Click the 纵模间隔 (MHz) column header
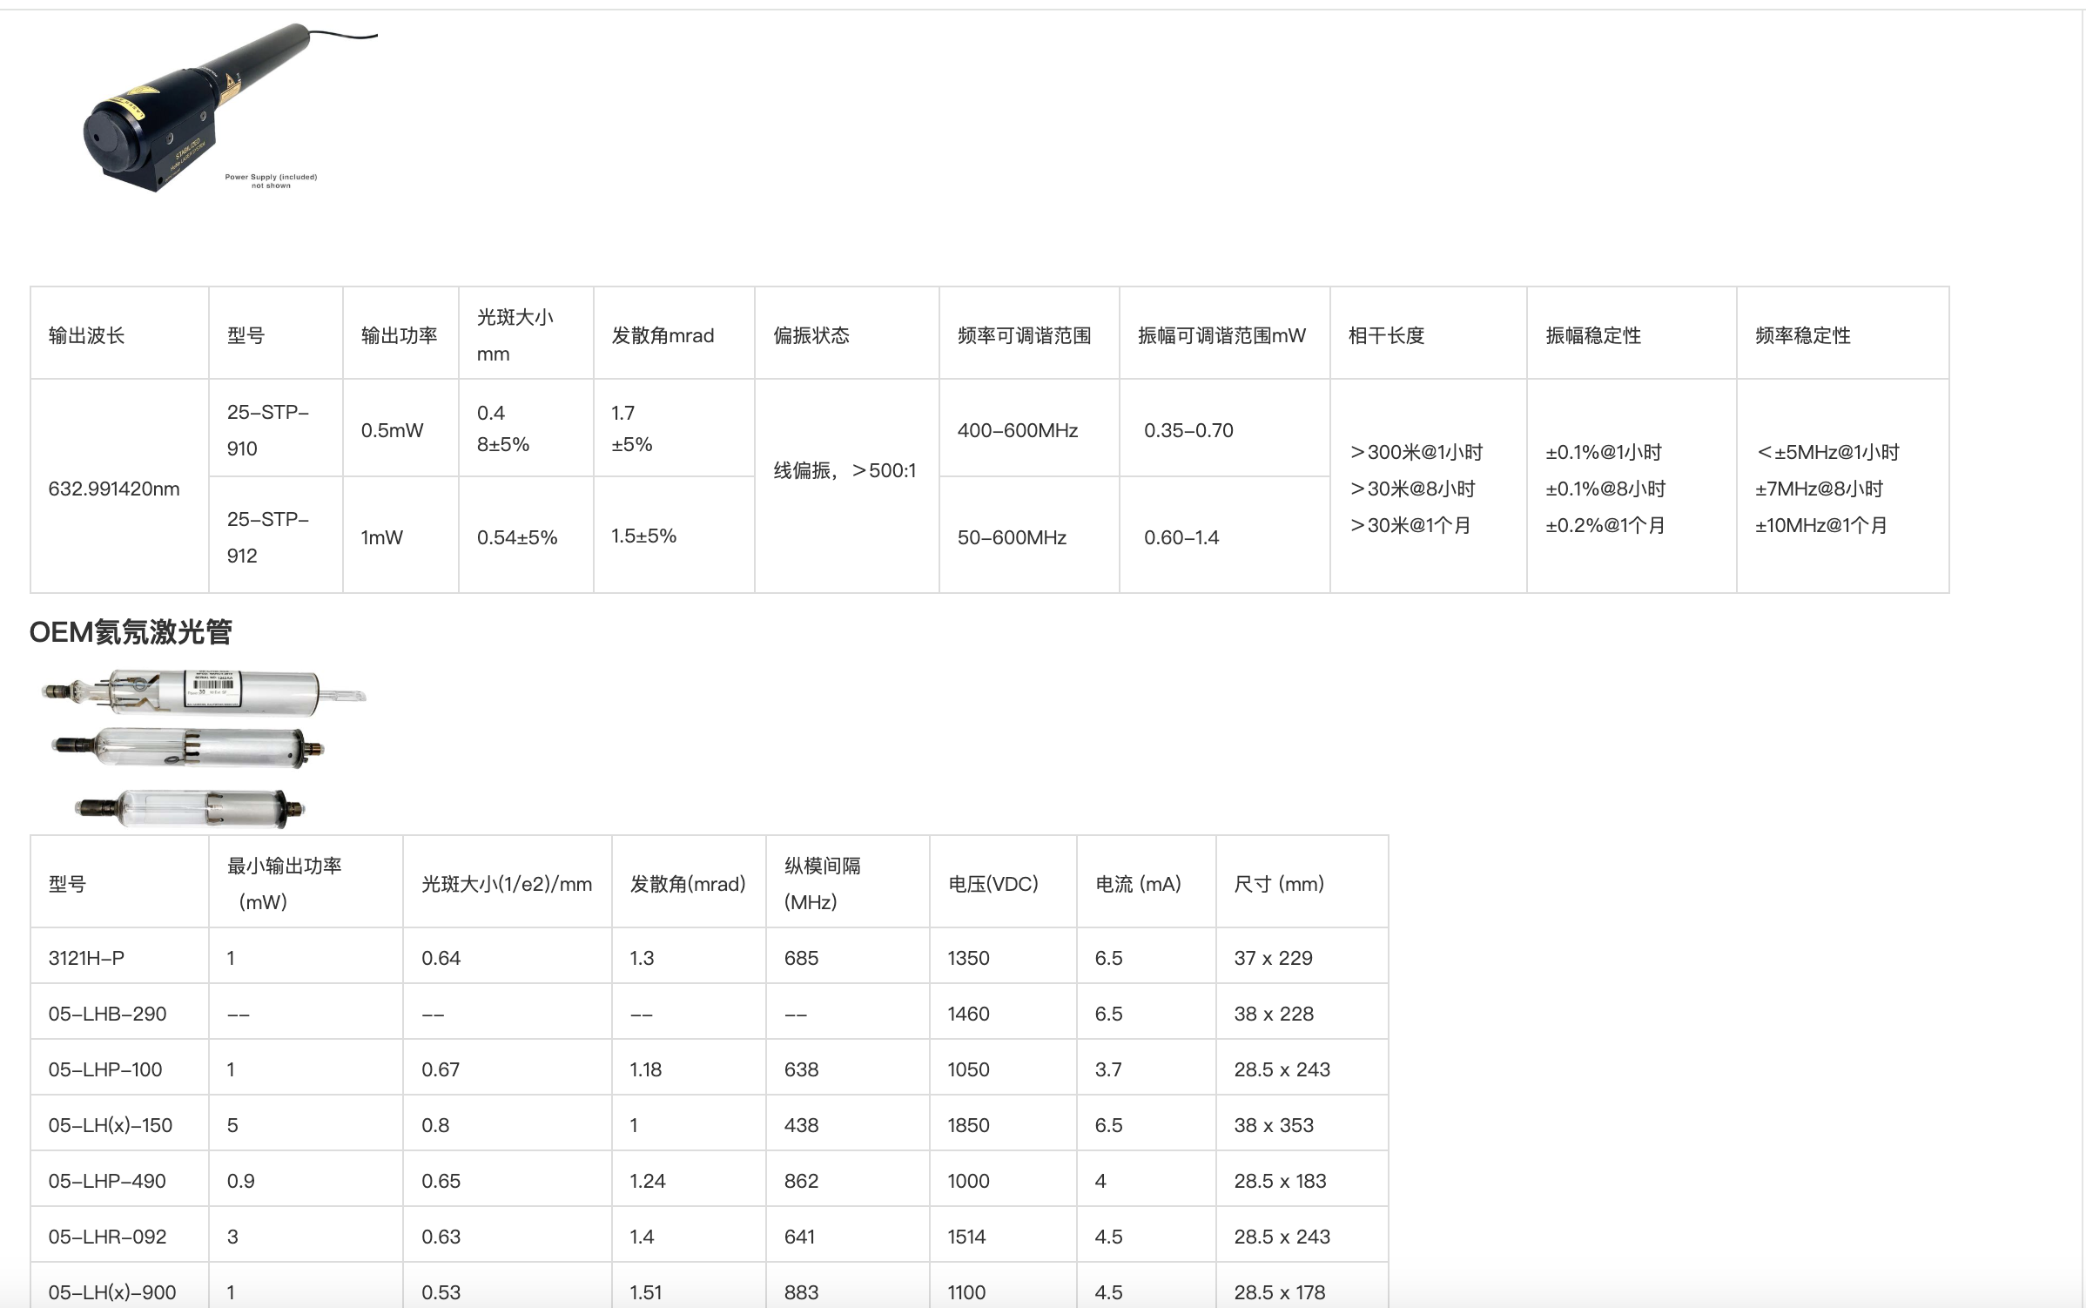 coord(822,883)
